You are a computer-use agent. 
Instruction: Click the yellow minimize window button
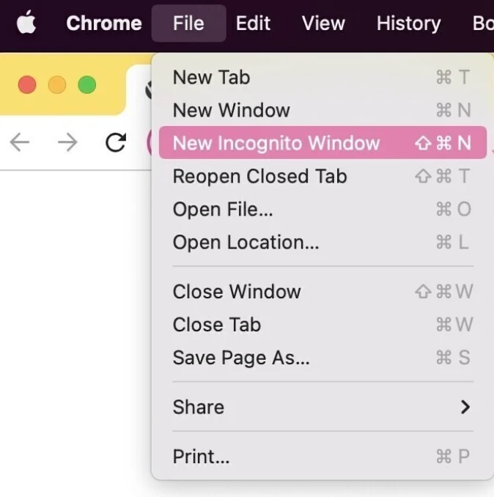(57, 85)
